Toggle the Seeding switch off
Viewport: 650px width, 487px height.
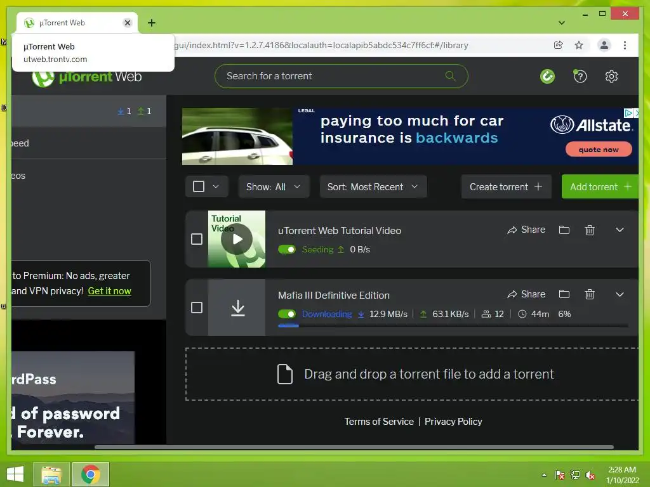[x=287, y=249]
